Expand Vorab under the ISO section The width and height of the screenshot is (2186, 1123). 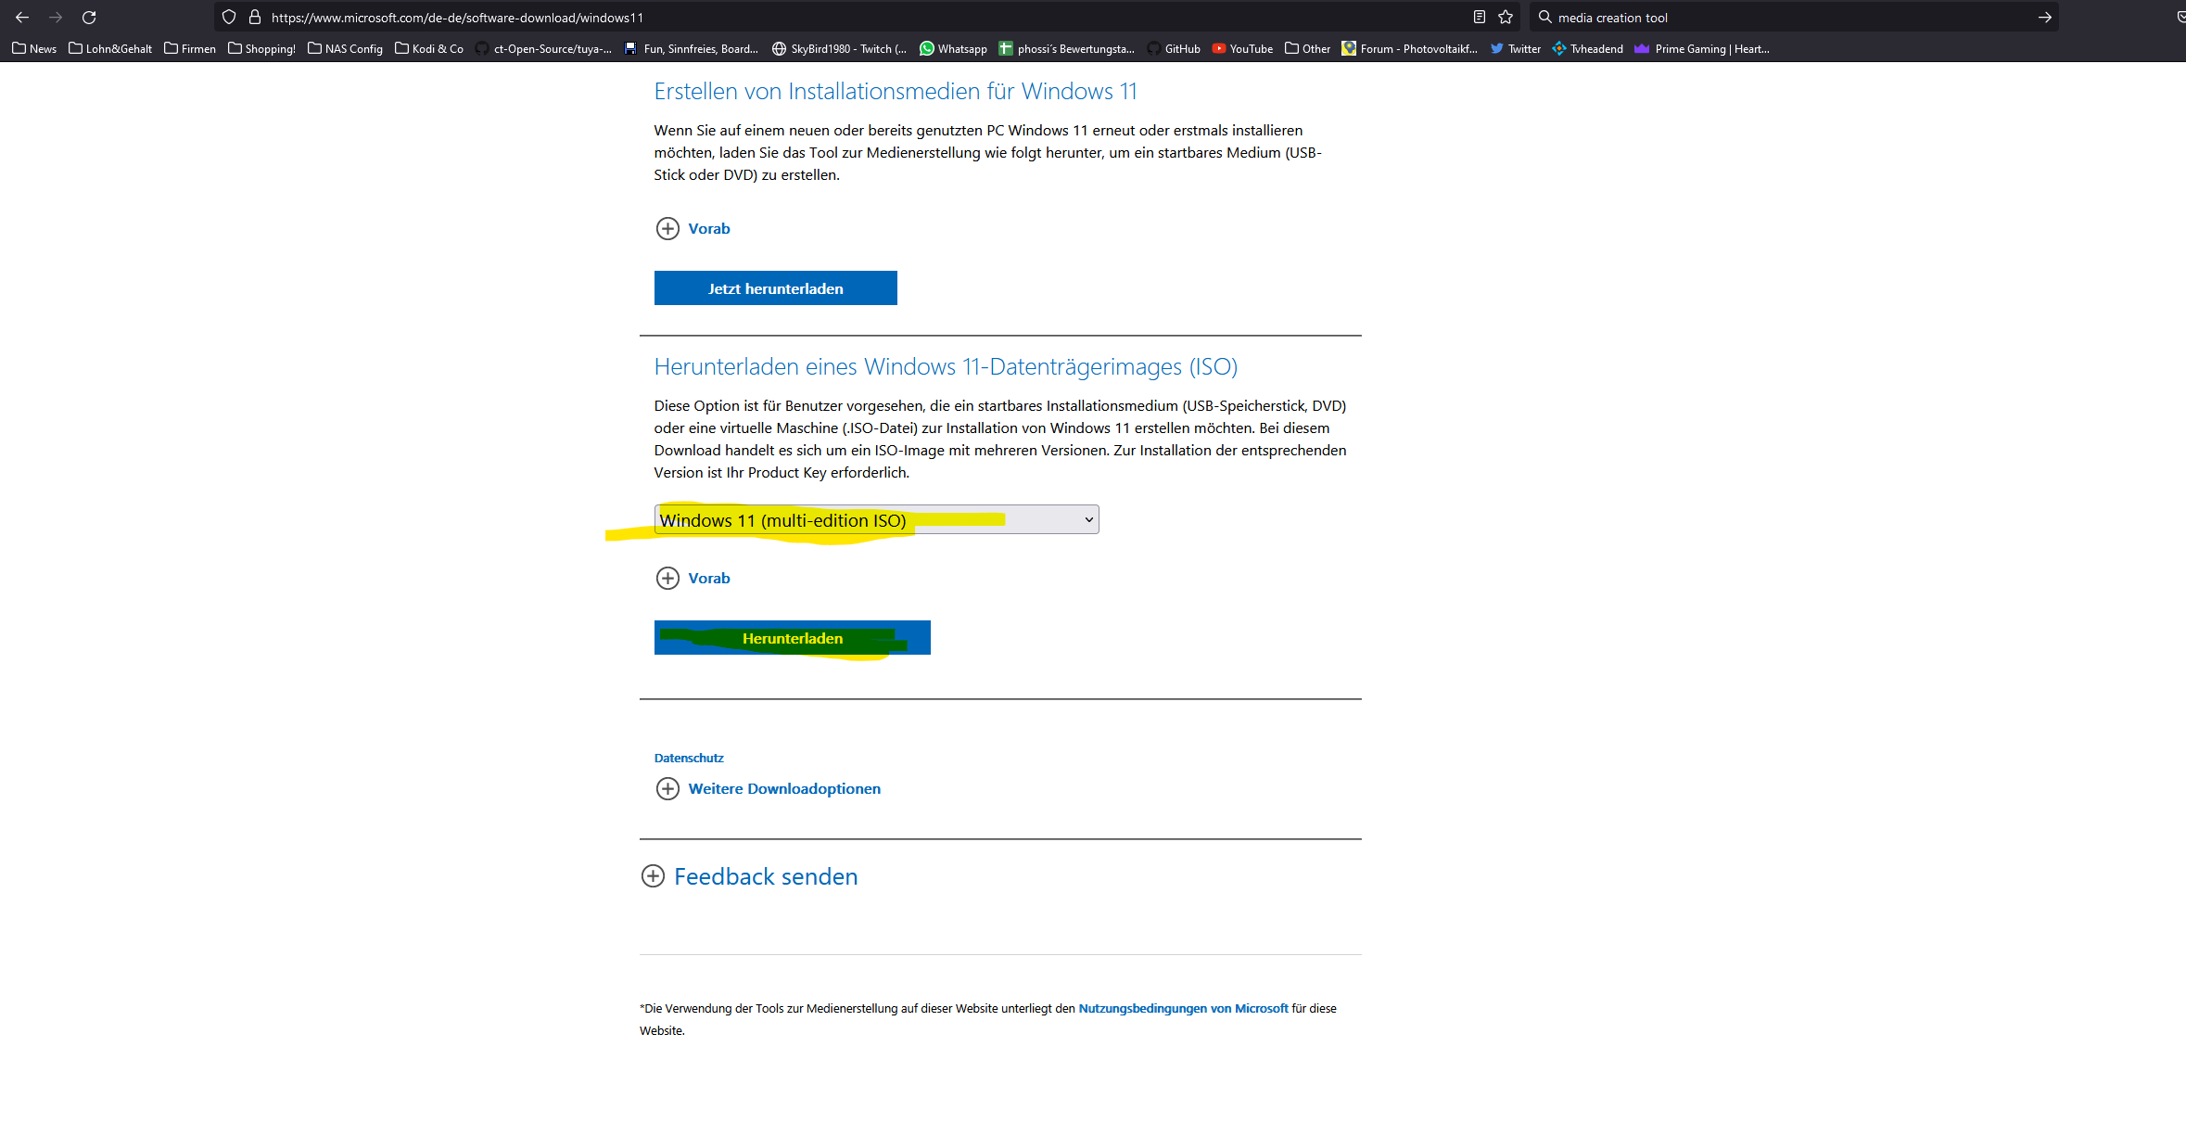tap(693, 578)
